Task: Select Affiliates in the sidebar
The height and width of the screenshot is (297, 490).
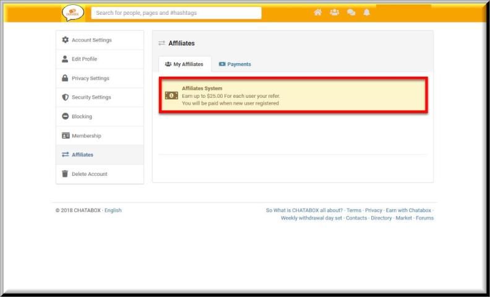Action: click(82, 155)
